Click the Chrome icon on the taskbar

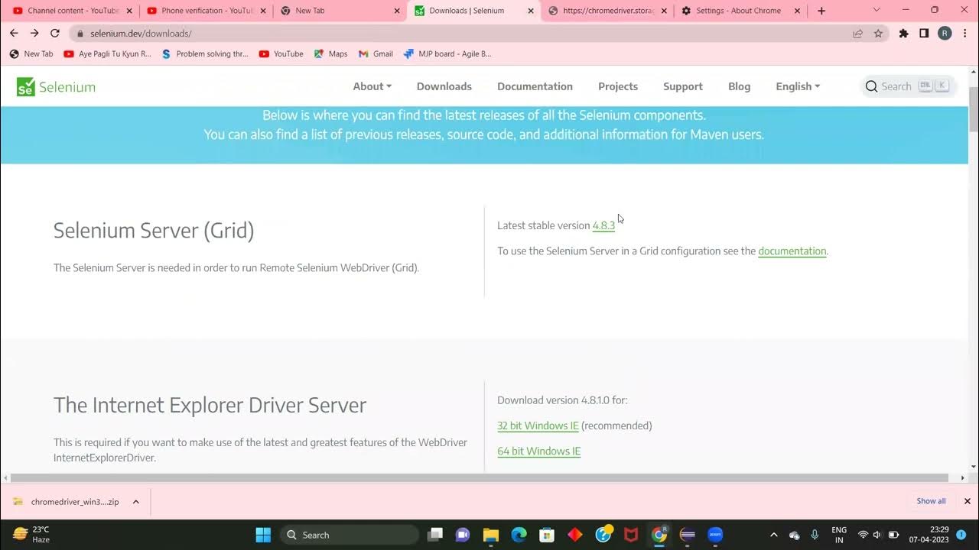click(659, 535)
